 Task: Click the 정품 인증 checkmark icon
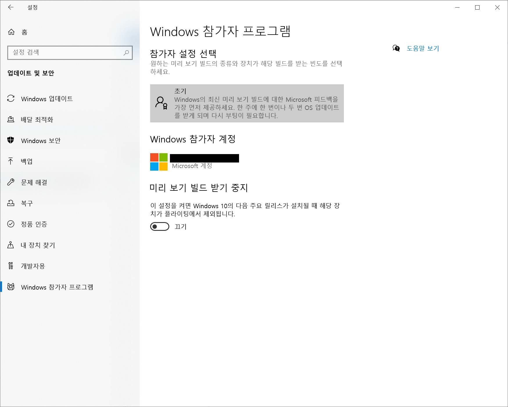(x=11, y=224)
